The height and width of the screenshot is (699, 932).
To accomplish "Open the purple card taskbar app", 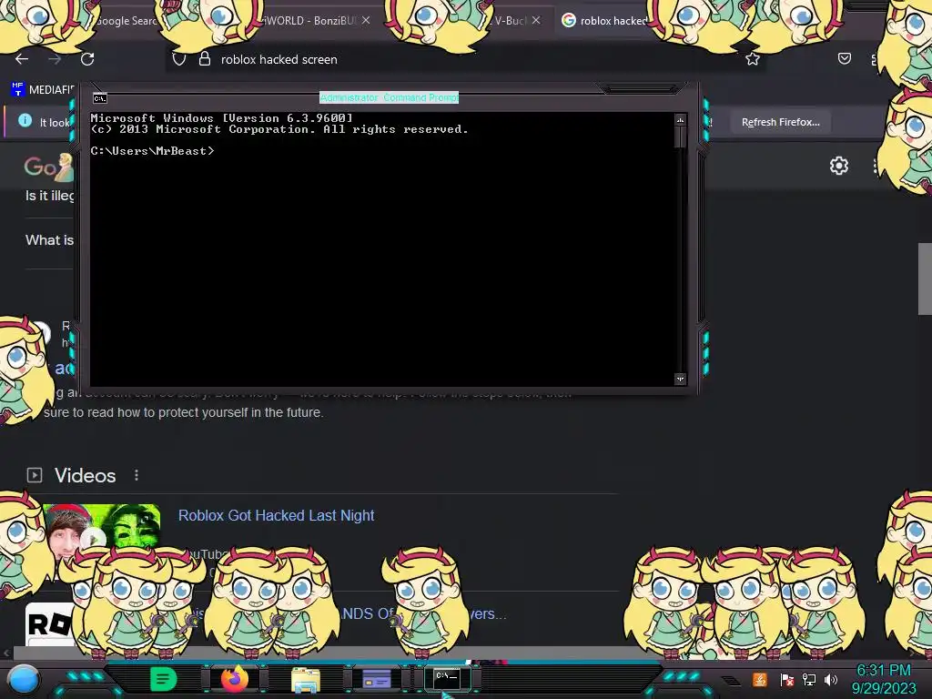I will pos(377,678).
